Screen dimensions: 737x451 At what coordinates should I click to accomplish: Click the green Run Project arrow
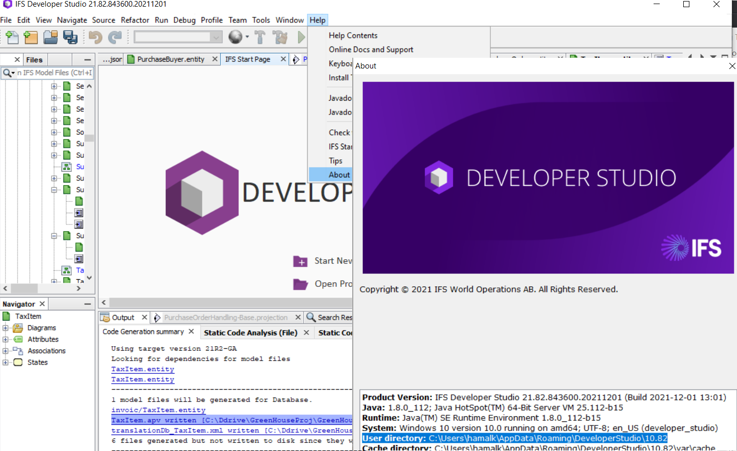(x=301, y=37)
